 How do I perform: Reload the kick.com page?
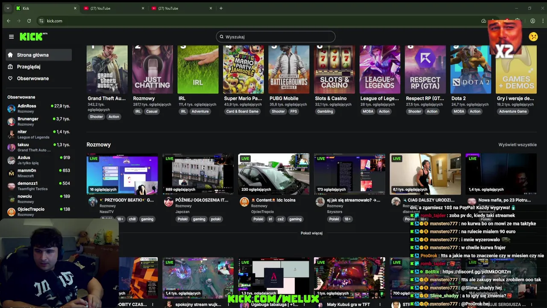29,21
